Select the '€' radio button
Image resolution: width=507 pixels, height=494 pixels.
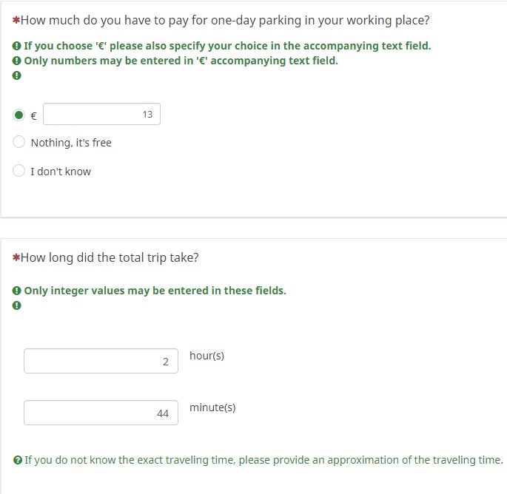[x=19, y=115]
